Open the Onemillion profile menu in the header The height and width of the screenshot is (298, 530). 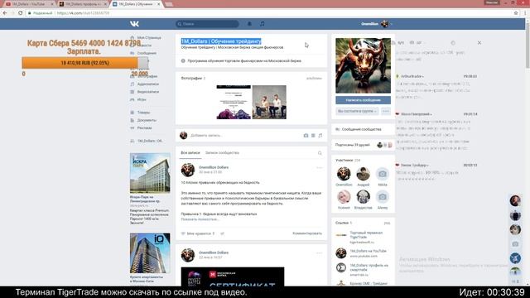coord(376,24)
